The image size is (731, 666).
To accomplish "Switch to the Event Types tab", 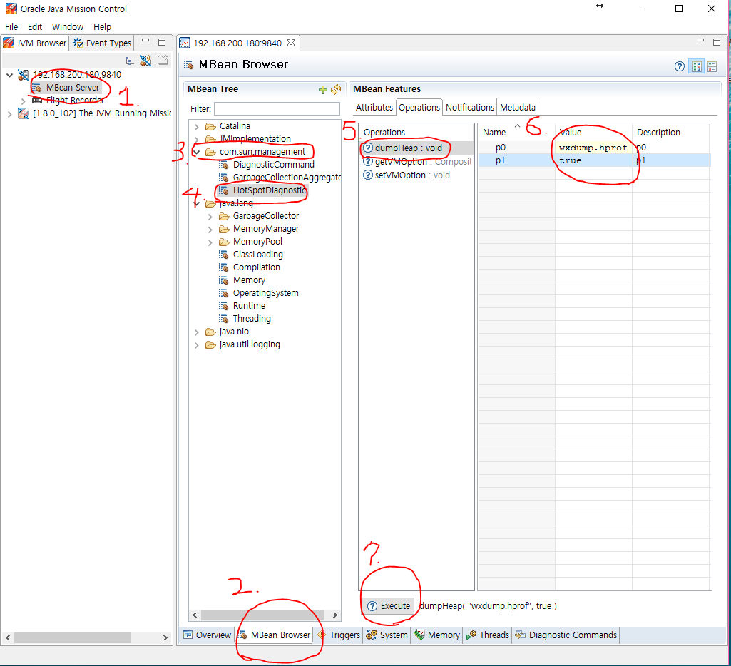I will pyautogui.click(x=102, y=43).
